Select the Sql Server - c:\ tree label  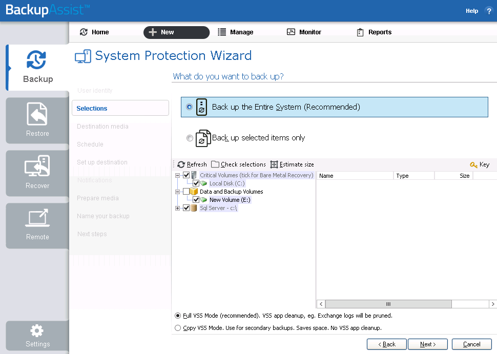(218, 208)
